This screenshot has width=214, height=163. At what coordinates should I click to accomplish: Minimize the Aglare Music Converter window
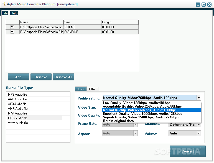tap(198, 4)
